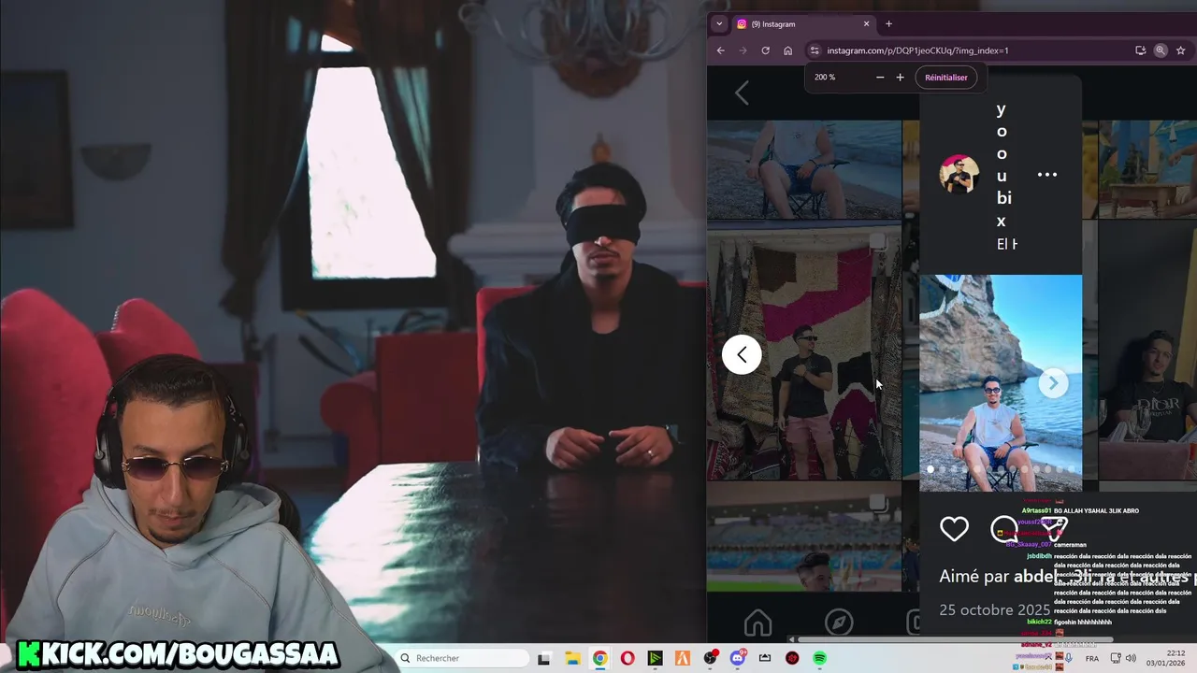This screenshot has width=1197, height=673.
Task: Share the post via the paper plane icon
Action: (x=1054, y=529)
